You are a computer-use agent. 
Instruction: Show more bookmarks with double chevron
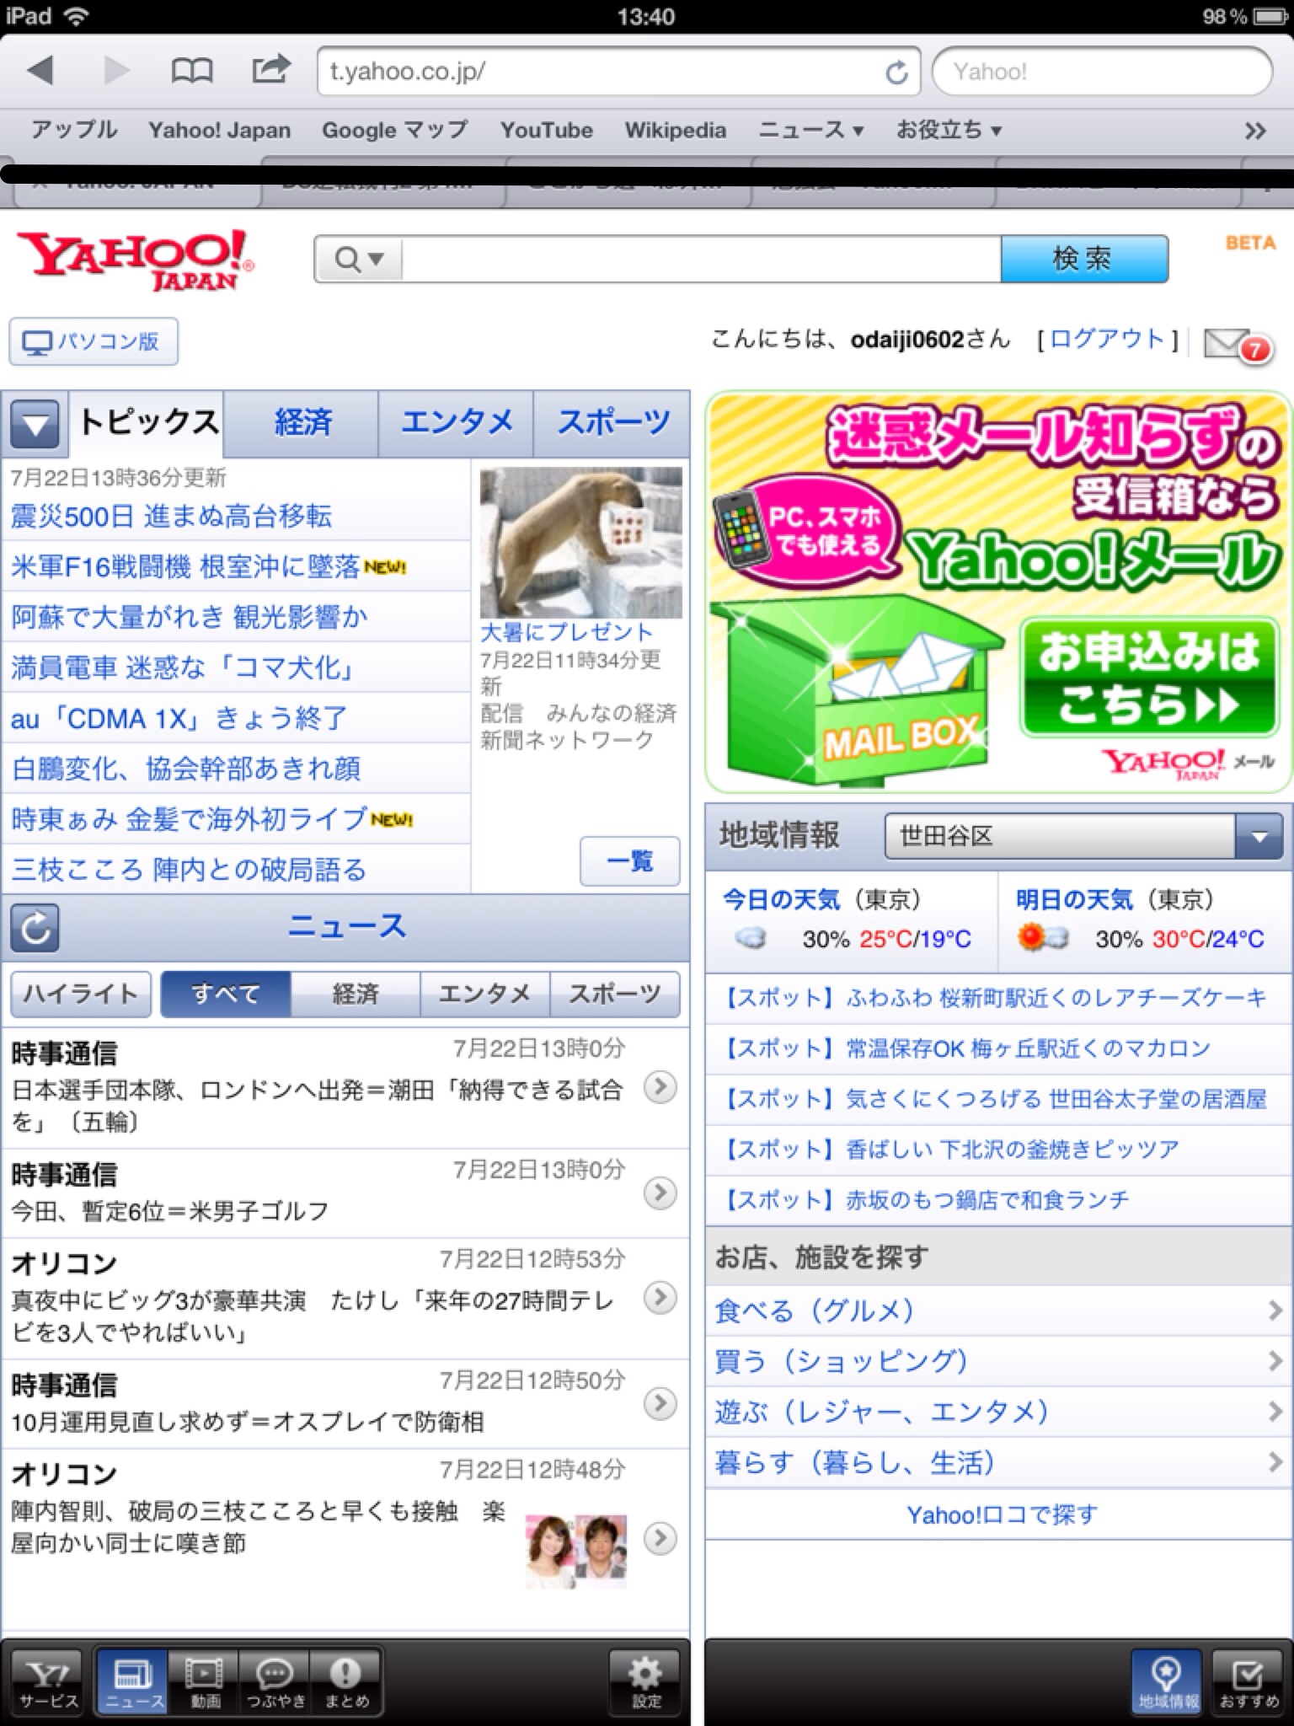tap(1255, 131)
